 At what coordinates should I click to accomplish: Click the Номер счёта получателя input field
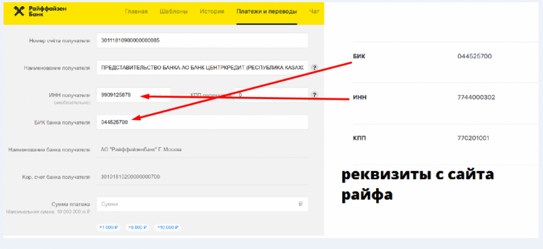pos(202,41)
